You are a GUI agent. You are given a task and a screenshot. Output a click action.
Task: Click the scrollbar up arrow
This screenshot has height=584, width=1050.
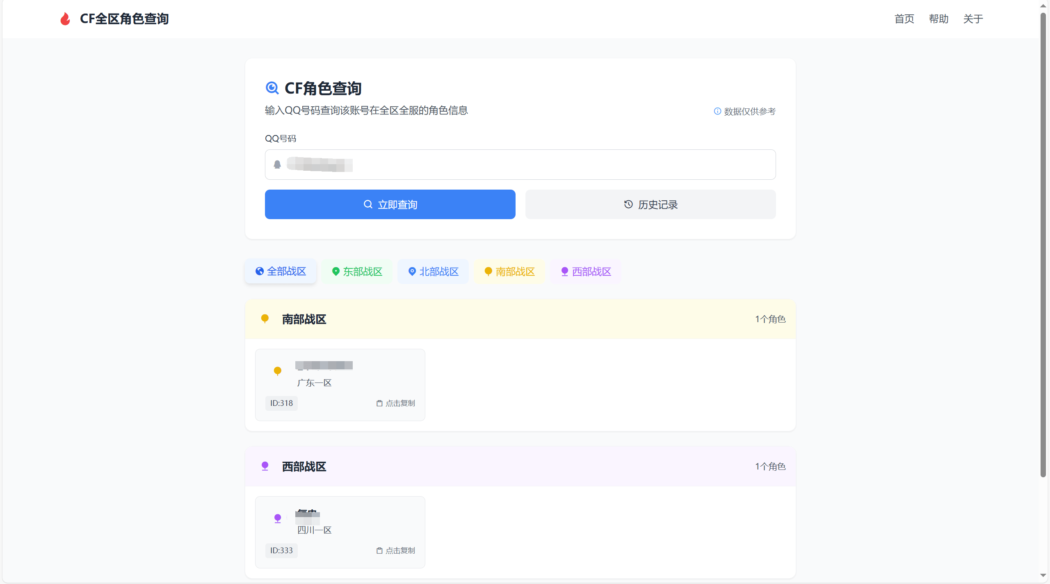[1043, 6]
